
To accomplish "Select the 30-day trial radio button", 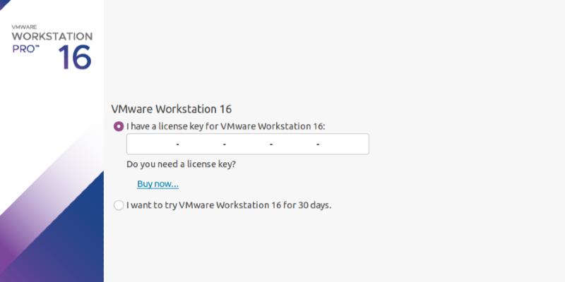I will click(118, 206).
